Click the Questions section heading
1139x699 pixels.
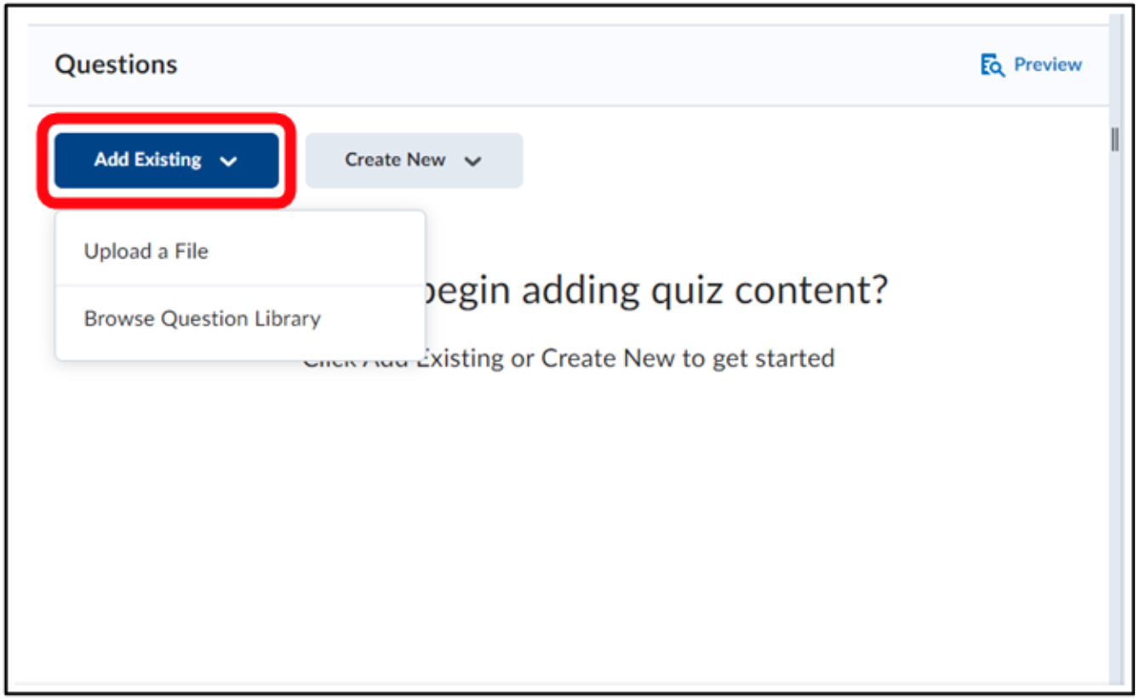tap(117, 65)
